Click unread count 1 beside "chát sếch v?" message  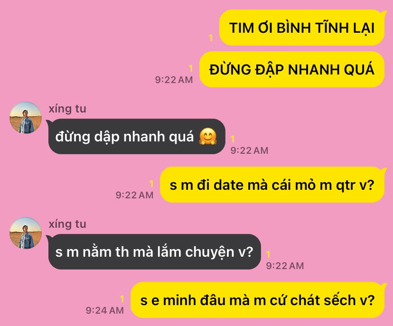pos(122,299)
